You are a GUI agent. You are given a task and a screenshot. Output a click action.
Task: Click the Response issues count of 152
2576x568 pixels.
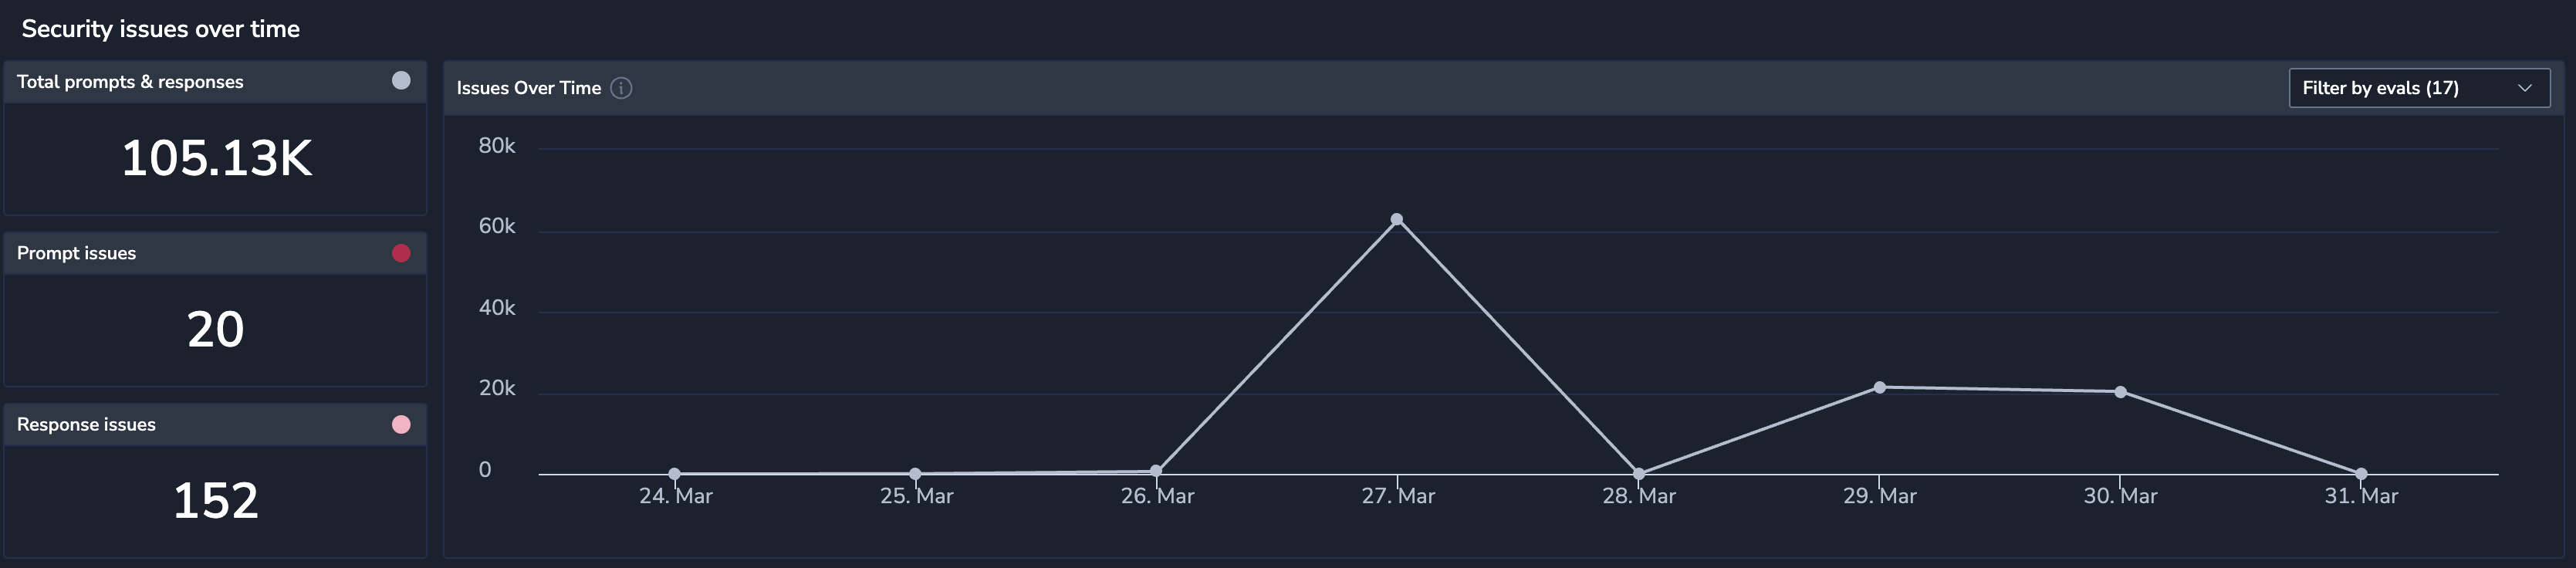pyautogui.click(x=216, y=500)
